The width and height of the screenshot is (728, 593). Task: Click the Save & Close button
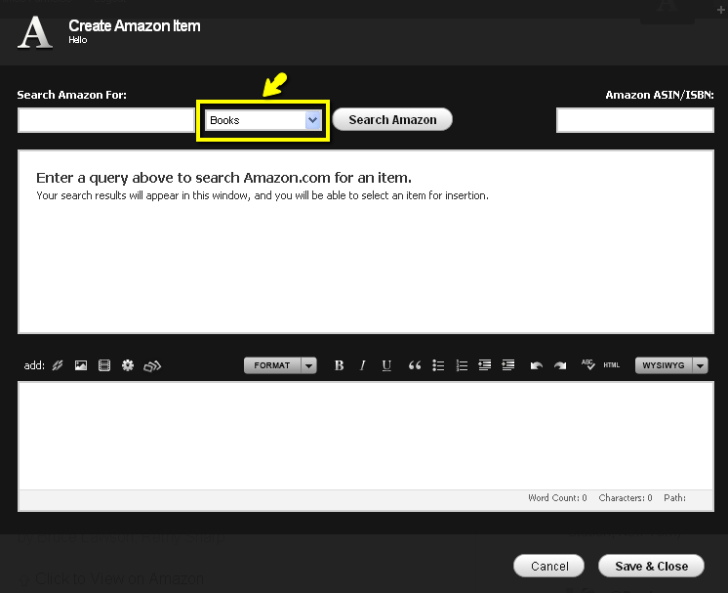[x=651, y=566]
